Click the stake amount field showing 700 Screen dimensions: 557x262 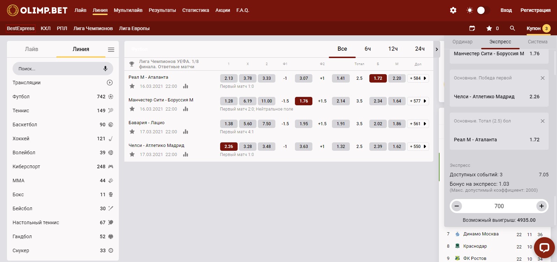499,206
